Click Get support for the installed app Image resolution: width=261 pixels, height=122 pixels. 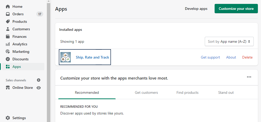tap(210, 57)
